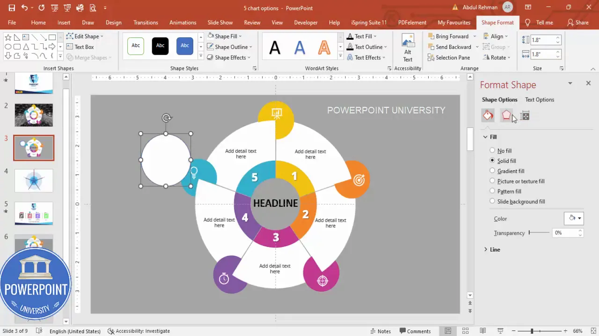Click the zoom slider in status bar
Viewport: 599px width, 336px height.
[x=540, y=331]
